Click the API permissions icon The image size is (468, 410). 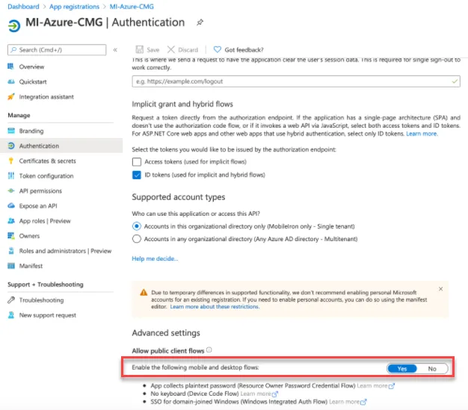(x=11, y=191)
